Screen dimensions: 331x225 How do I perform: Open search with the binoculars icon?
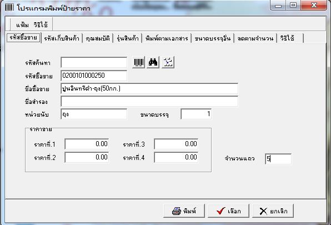click(x=153, y=62)
